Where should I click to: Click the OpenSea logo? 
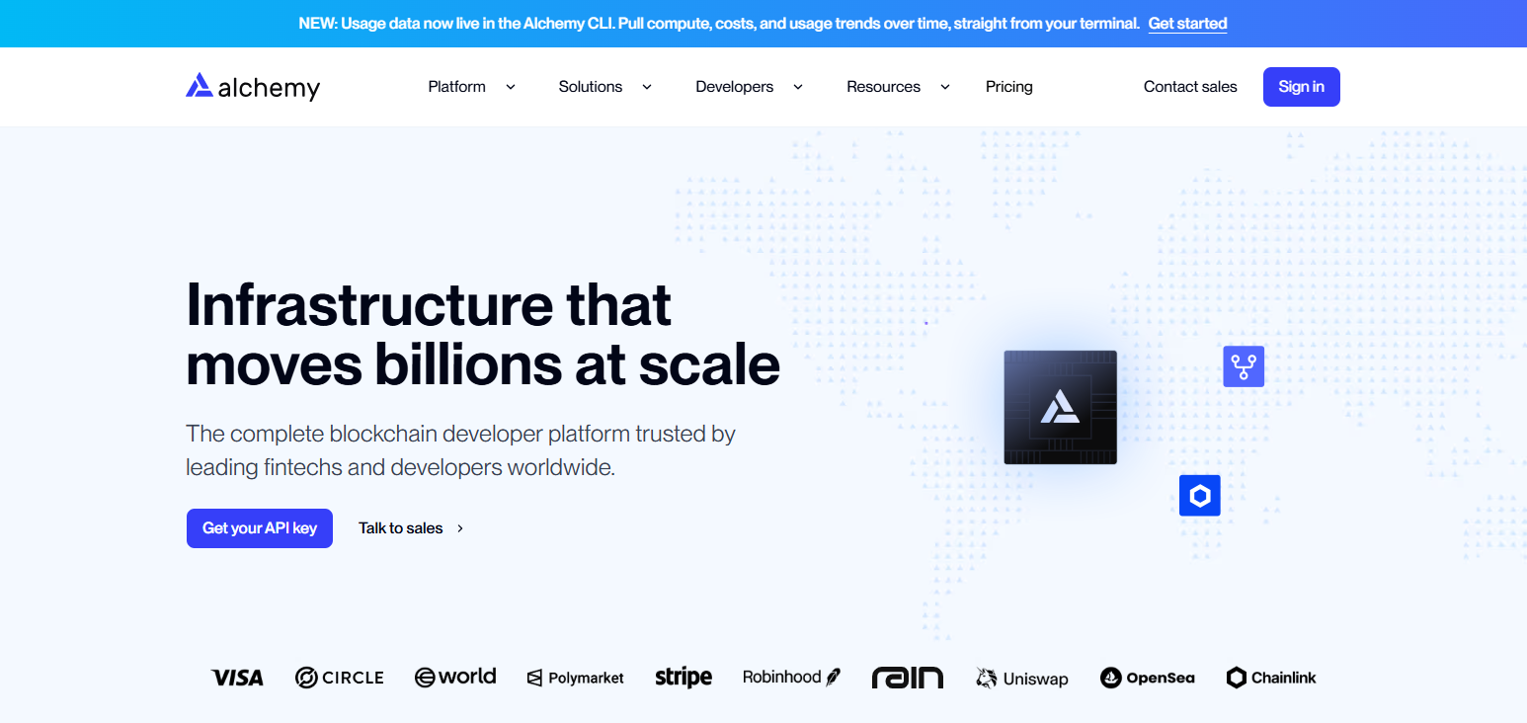1148,678
